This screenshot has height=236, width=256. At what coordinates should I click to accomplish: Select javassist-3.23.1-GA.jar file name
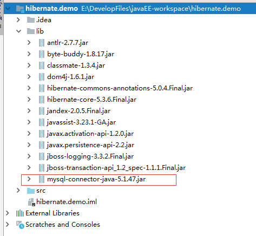pyautogui.click(x=81, y=122)
